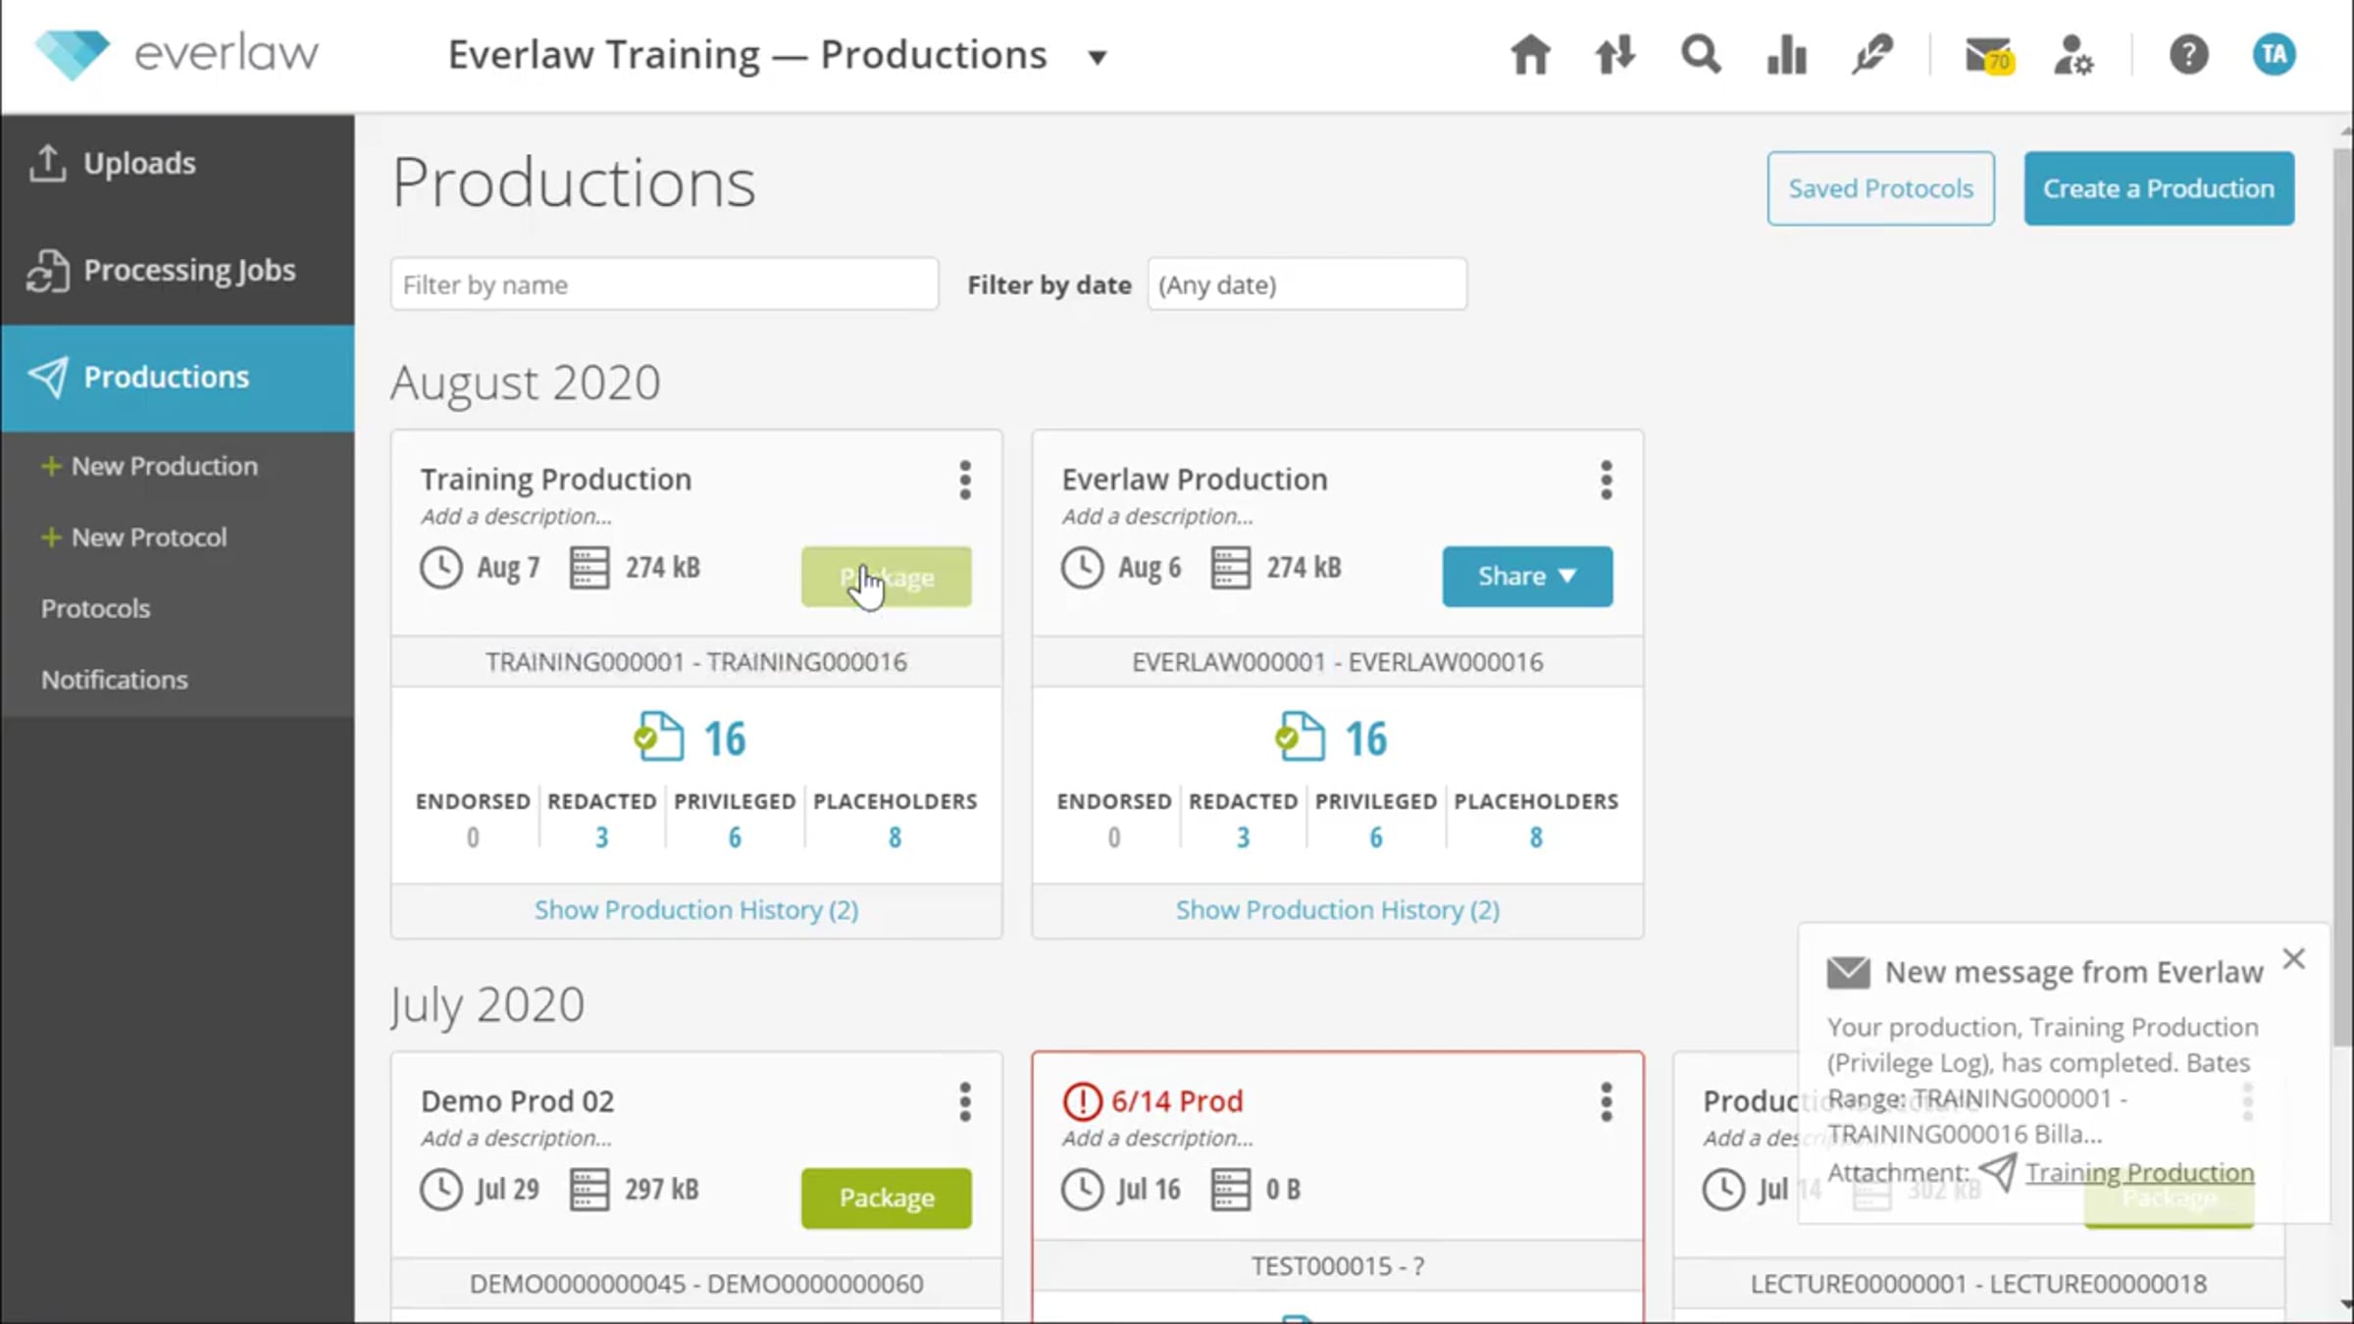Image resolution: width=2354 pixels, height=1324 pixels.
Task: Click the 6/14 Prod title
Action: coord(1177,1101)
